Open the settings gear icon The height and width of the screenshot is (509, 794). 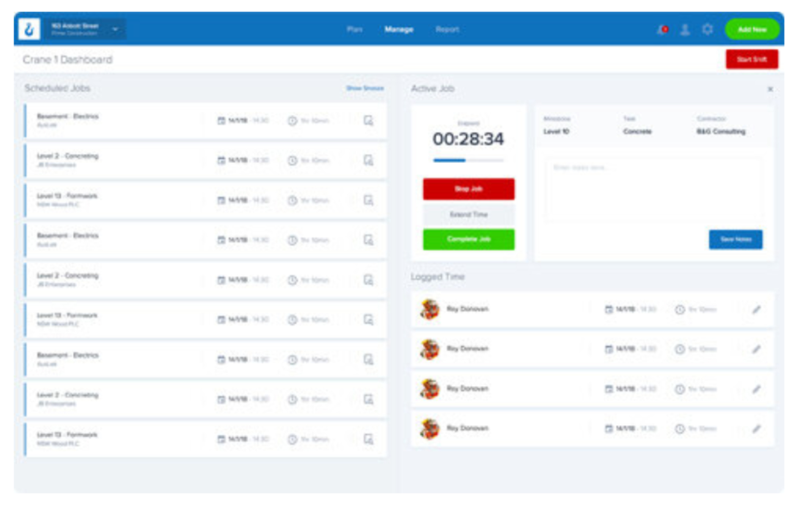(707, 30)
